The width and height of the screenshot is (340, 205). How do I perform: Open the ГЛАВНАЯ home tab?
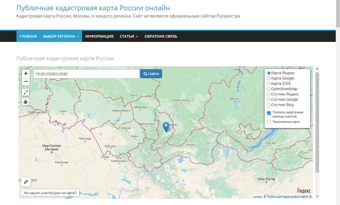tap(28, 36)
